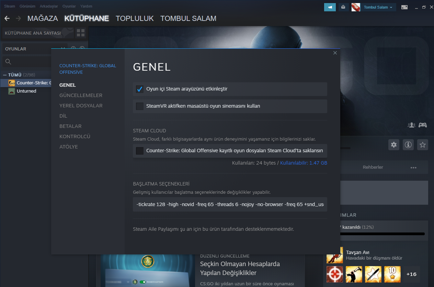The height and width of the screenshot is (287, 434).
Task: Click the red crosshair achievement icon
Action: [x=335, y=274]
